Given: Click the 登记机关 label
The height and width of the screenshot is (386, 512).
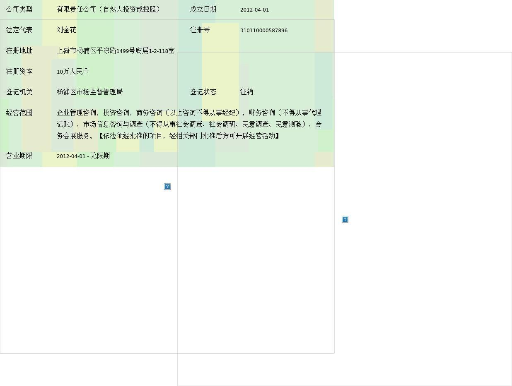Looking at the screenshot, I should click(x=19, y=92).
